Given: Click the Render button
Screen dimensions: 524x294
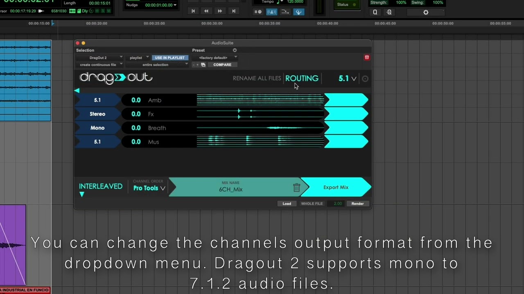Looking at the screenshot, I should pos(357,203).
